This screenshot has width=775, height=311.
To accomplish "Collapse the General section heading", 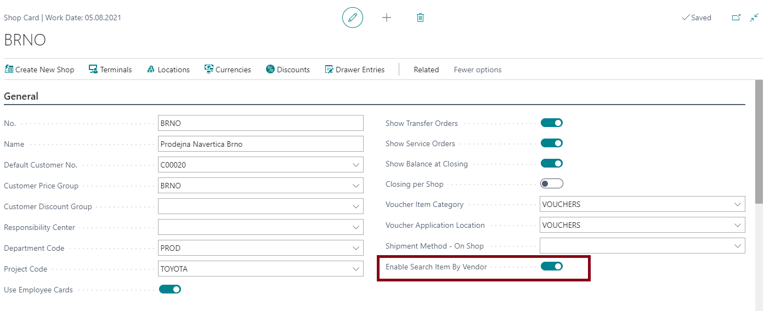I will tap(21, 96).
